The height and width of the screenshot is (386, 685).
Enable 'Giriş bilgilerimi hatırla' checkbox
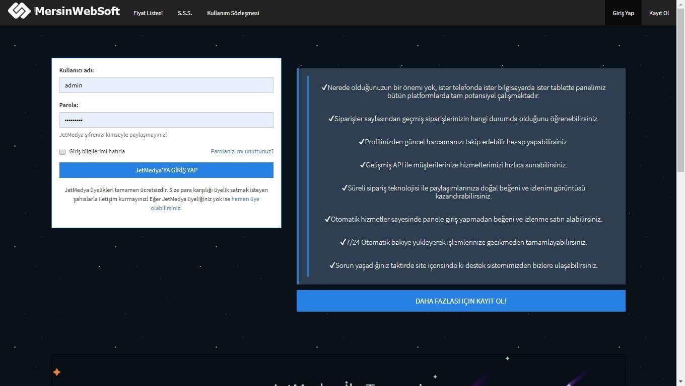coord(62,151)
